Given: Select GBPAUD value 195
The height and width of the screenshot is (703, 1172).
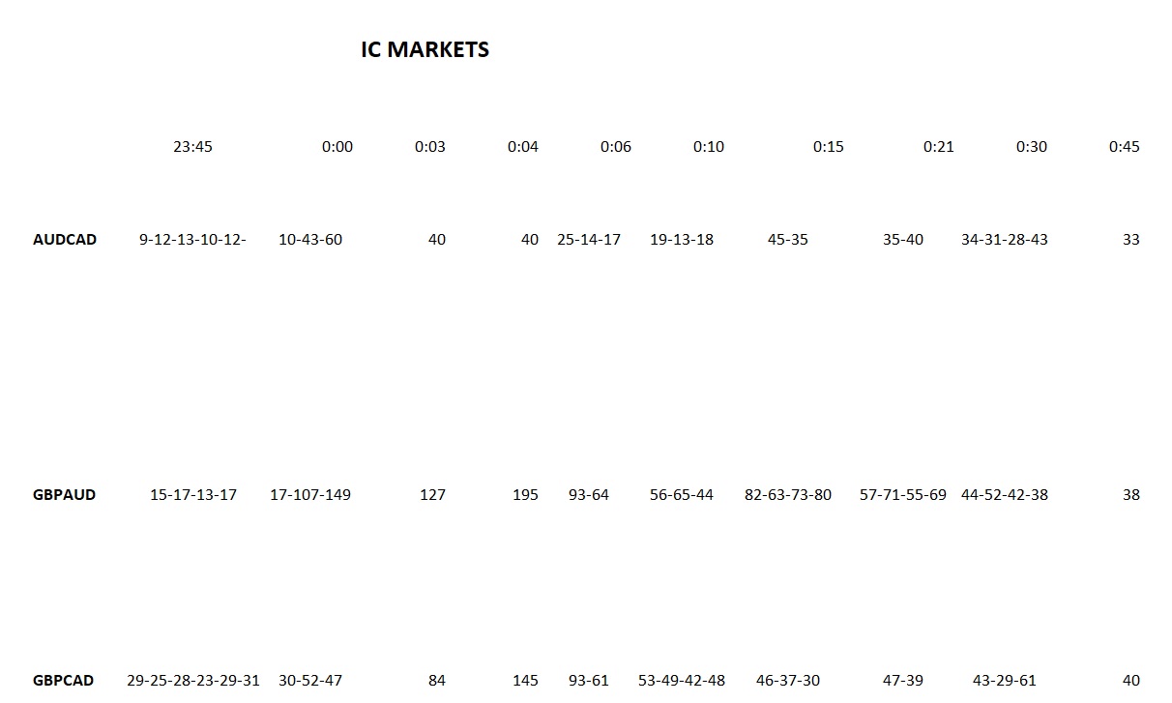Looking at the screenshot, I should 525,495.
